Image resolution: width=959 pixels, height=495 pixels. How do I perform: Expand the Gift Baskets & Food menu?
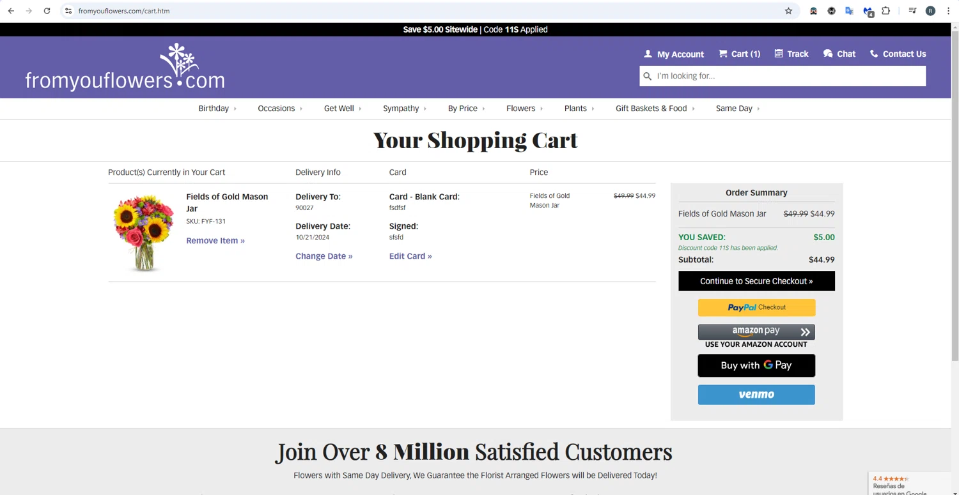click(655, 109)
